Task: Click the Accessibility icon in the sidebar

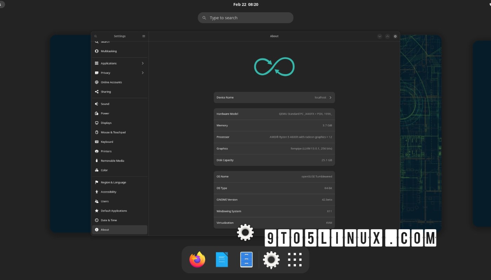Action: tap(97, 192)
